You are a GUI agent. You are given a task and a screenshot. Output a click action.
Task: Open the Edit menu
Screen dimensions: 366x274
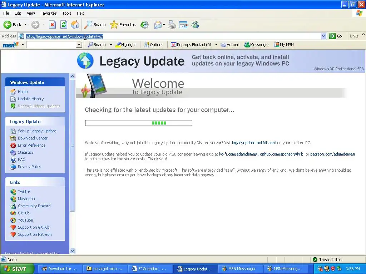(x=18, y=13)
